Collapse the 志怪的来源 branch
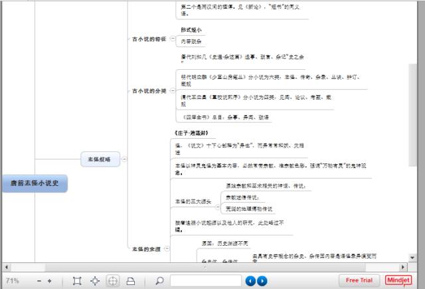This screenshot has height=289, width=425. point(167,248)
